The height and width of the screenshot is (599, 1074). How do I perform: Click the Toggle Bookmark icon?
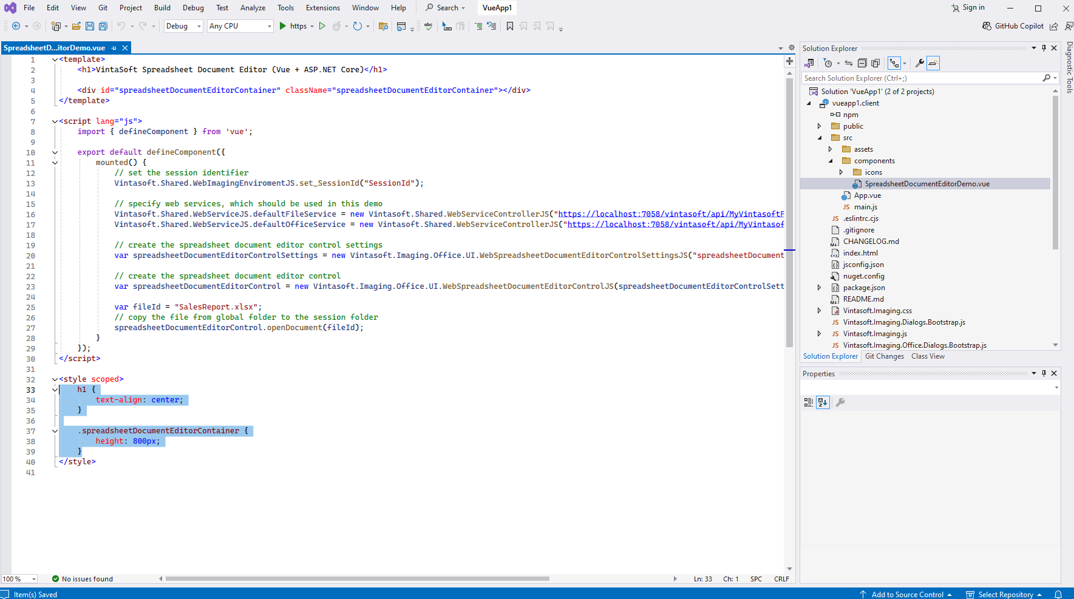coord(510,26)
